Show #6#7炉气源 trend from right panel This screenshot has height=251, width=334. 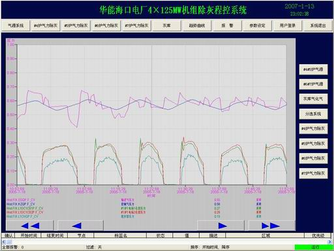click(313, 84)
